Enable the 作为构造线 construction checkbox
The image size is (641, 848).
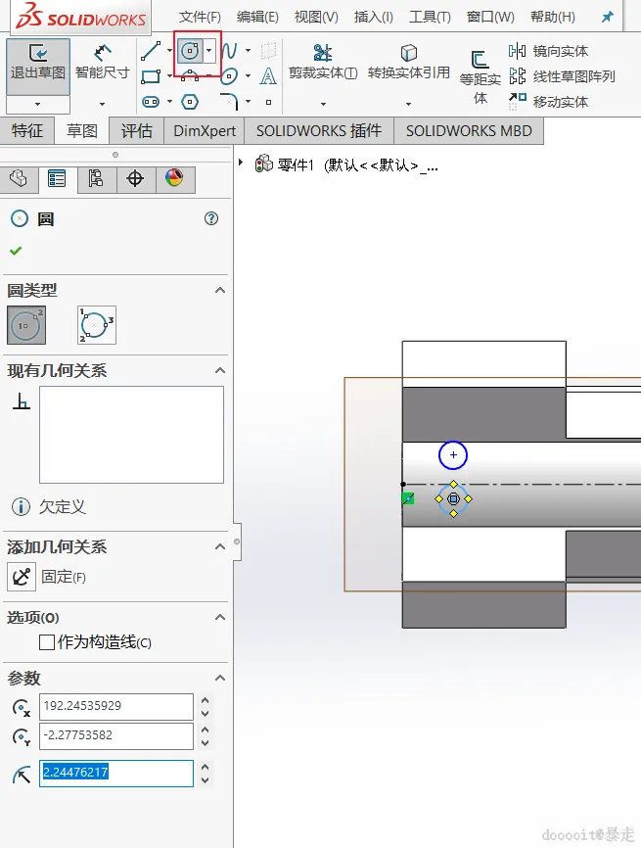point(47,642)
